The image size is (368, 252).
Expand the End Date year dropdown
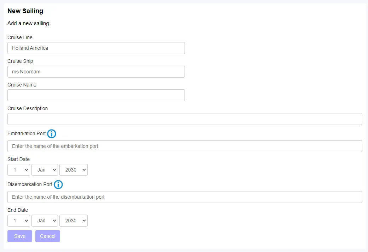pos(74,221)
